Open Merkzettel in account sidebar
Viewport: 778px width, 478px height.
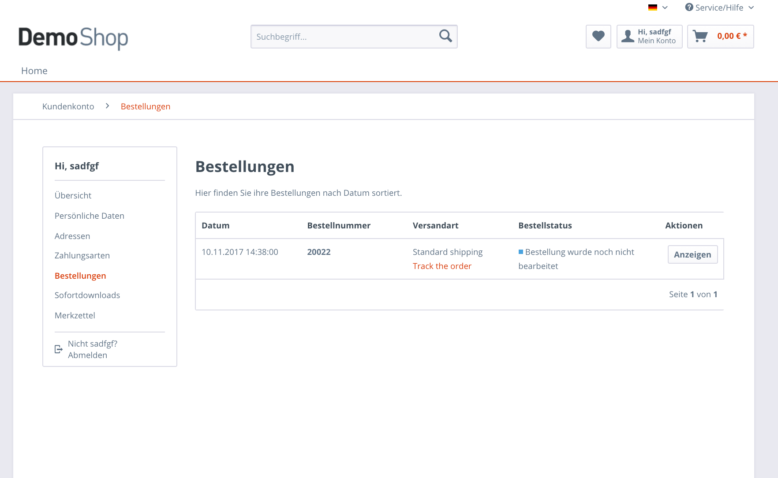[x=75, y=315]
